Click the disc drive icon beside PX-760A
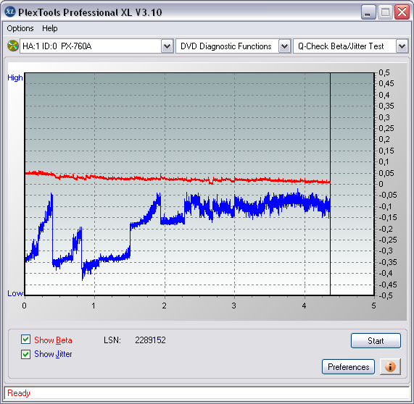This screenshot has height=404, width=414. click(x=12, y=46)
